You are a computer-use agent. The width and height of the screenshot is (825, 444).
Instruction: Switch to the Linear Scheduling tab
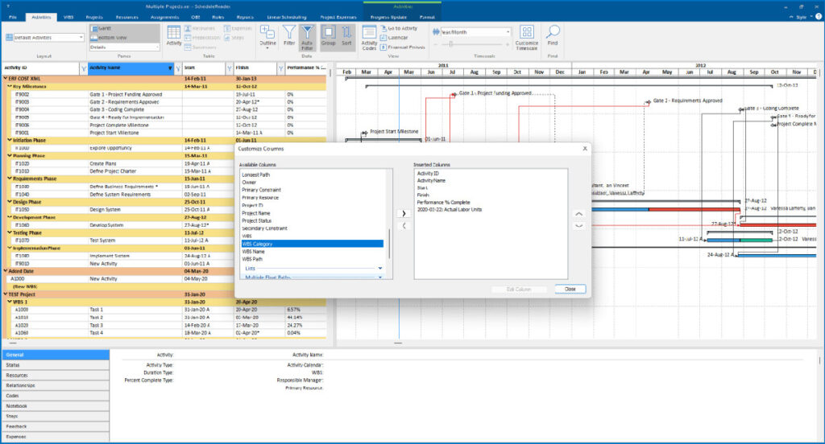click(x=287, y=18)
